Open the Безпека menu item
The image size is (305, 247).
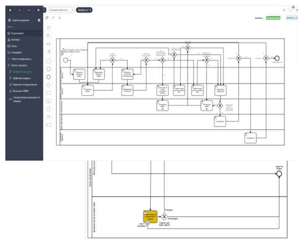pyautogui.click(x=24, y=40)
